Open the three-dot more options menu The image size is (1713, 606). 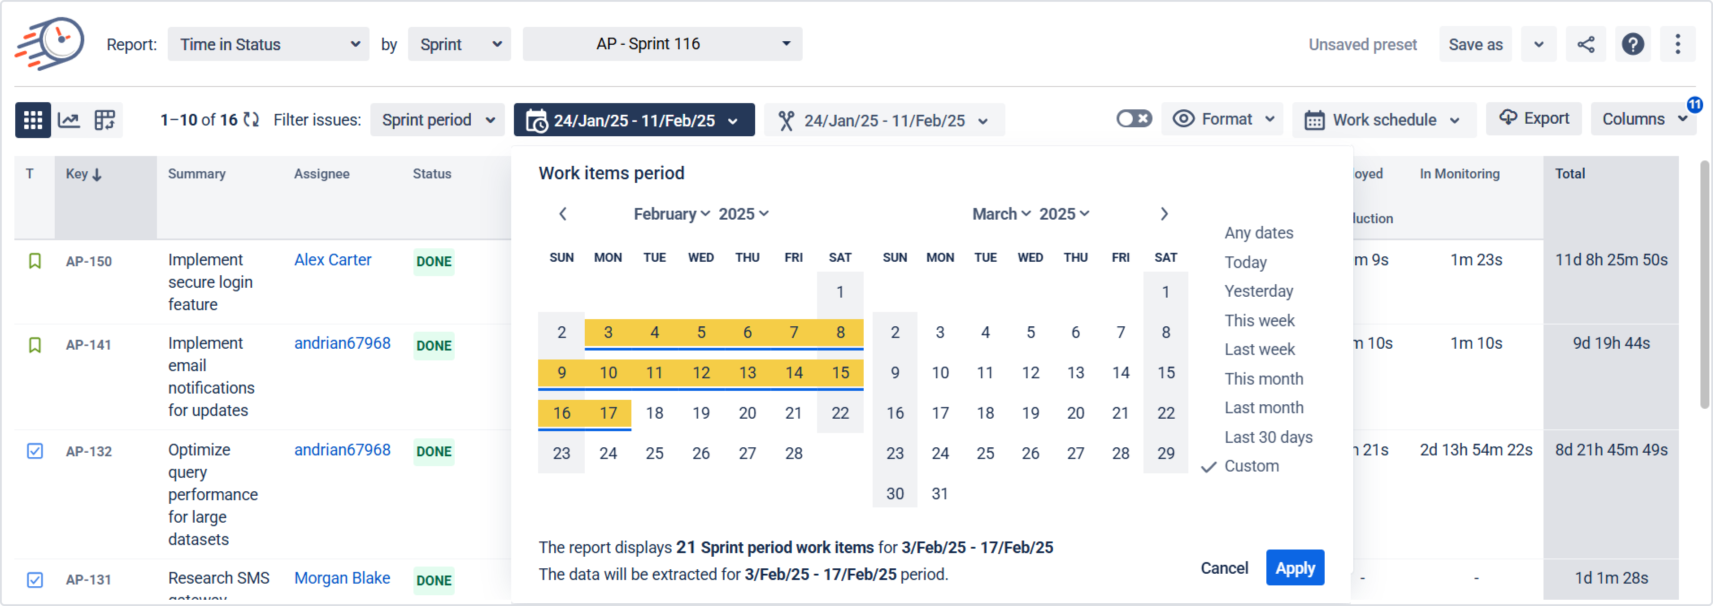(x=1677, y=44)
